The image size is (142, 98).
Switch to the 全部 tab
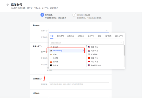(52, 36)
